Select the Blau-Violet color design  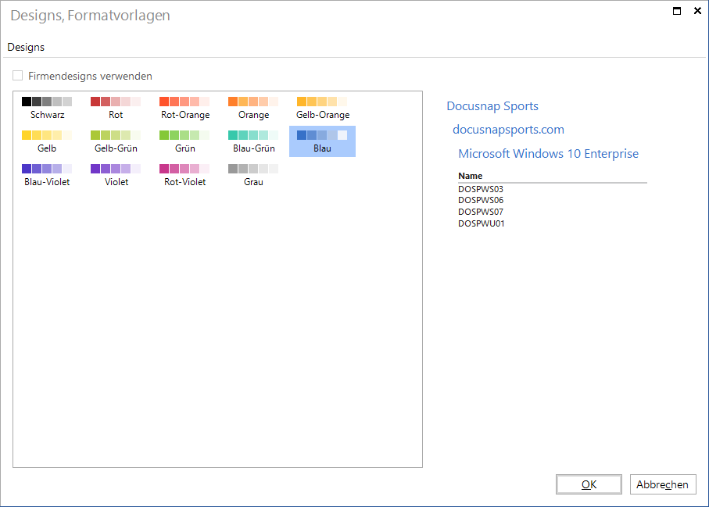pos(47,175)
